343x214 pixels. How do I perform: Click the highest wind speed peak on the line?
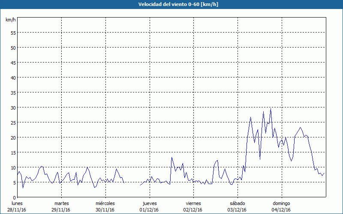pyautogui.click(x=271, y=109)
